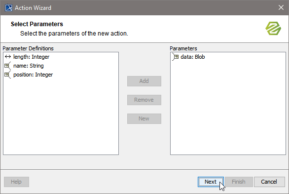
Task: Open Help for the wizard
Action: (x=16, y=182)
